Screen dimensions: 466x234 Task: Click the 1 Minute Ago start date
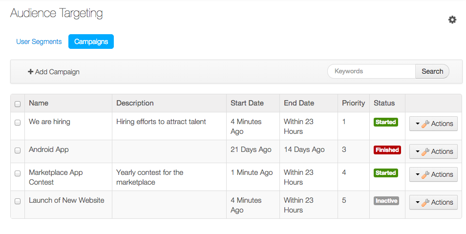coord(252,172)
